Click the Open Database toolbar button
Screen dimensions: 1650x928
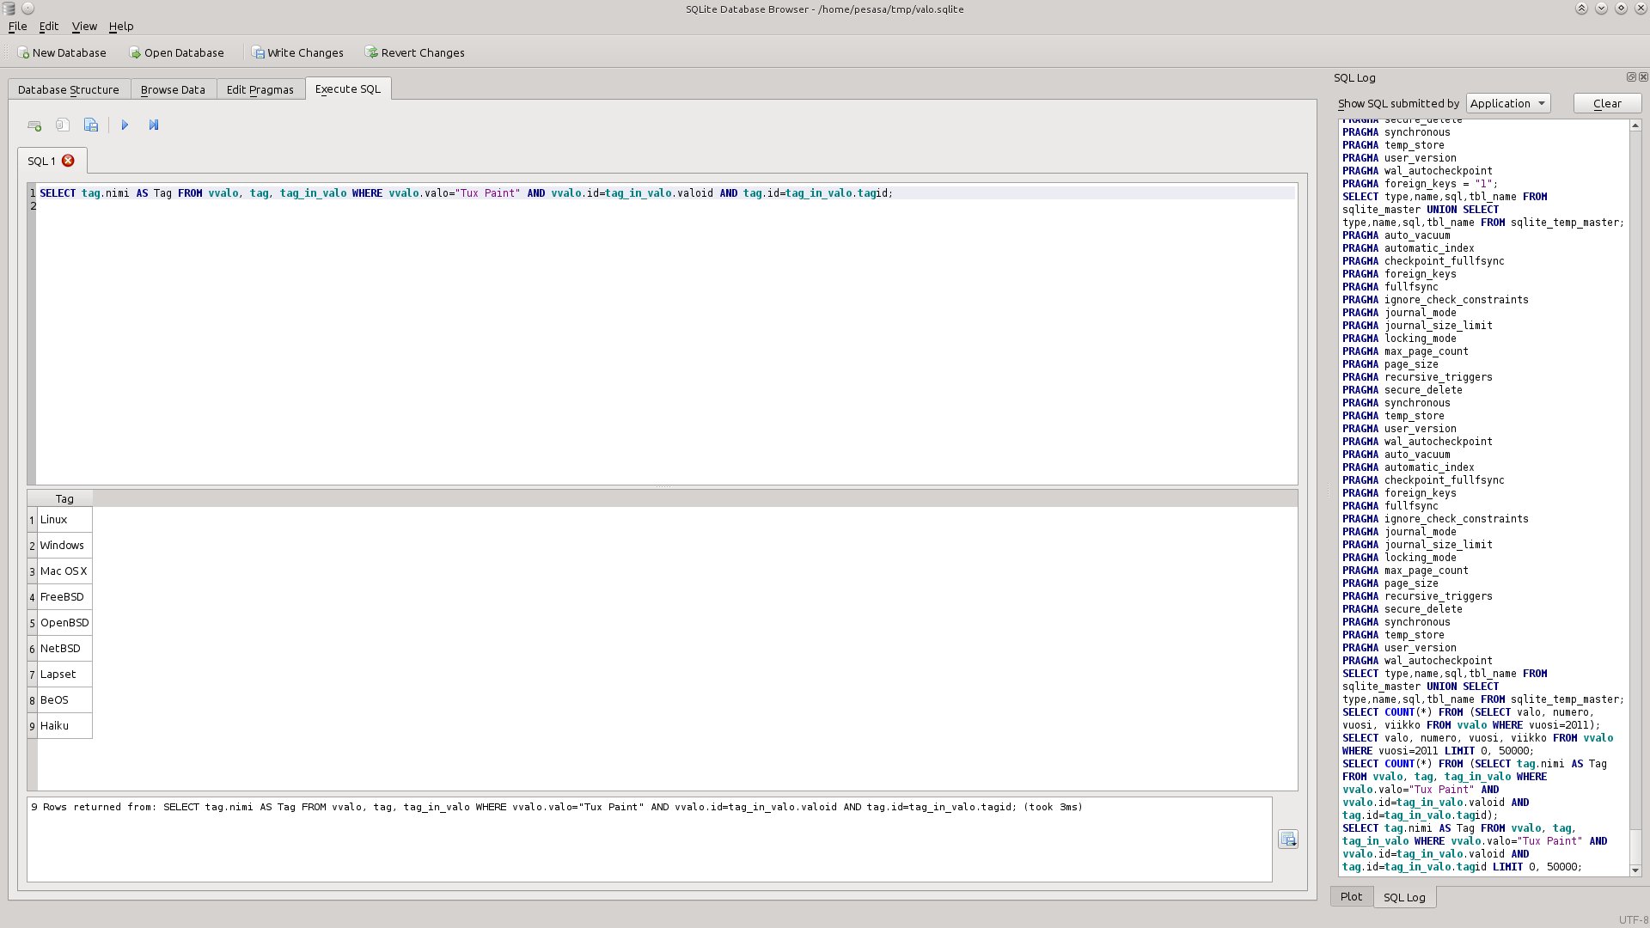176,52
